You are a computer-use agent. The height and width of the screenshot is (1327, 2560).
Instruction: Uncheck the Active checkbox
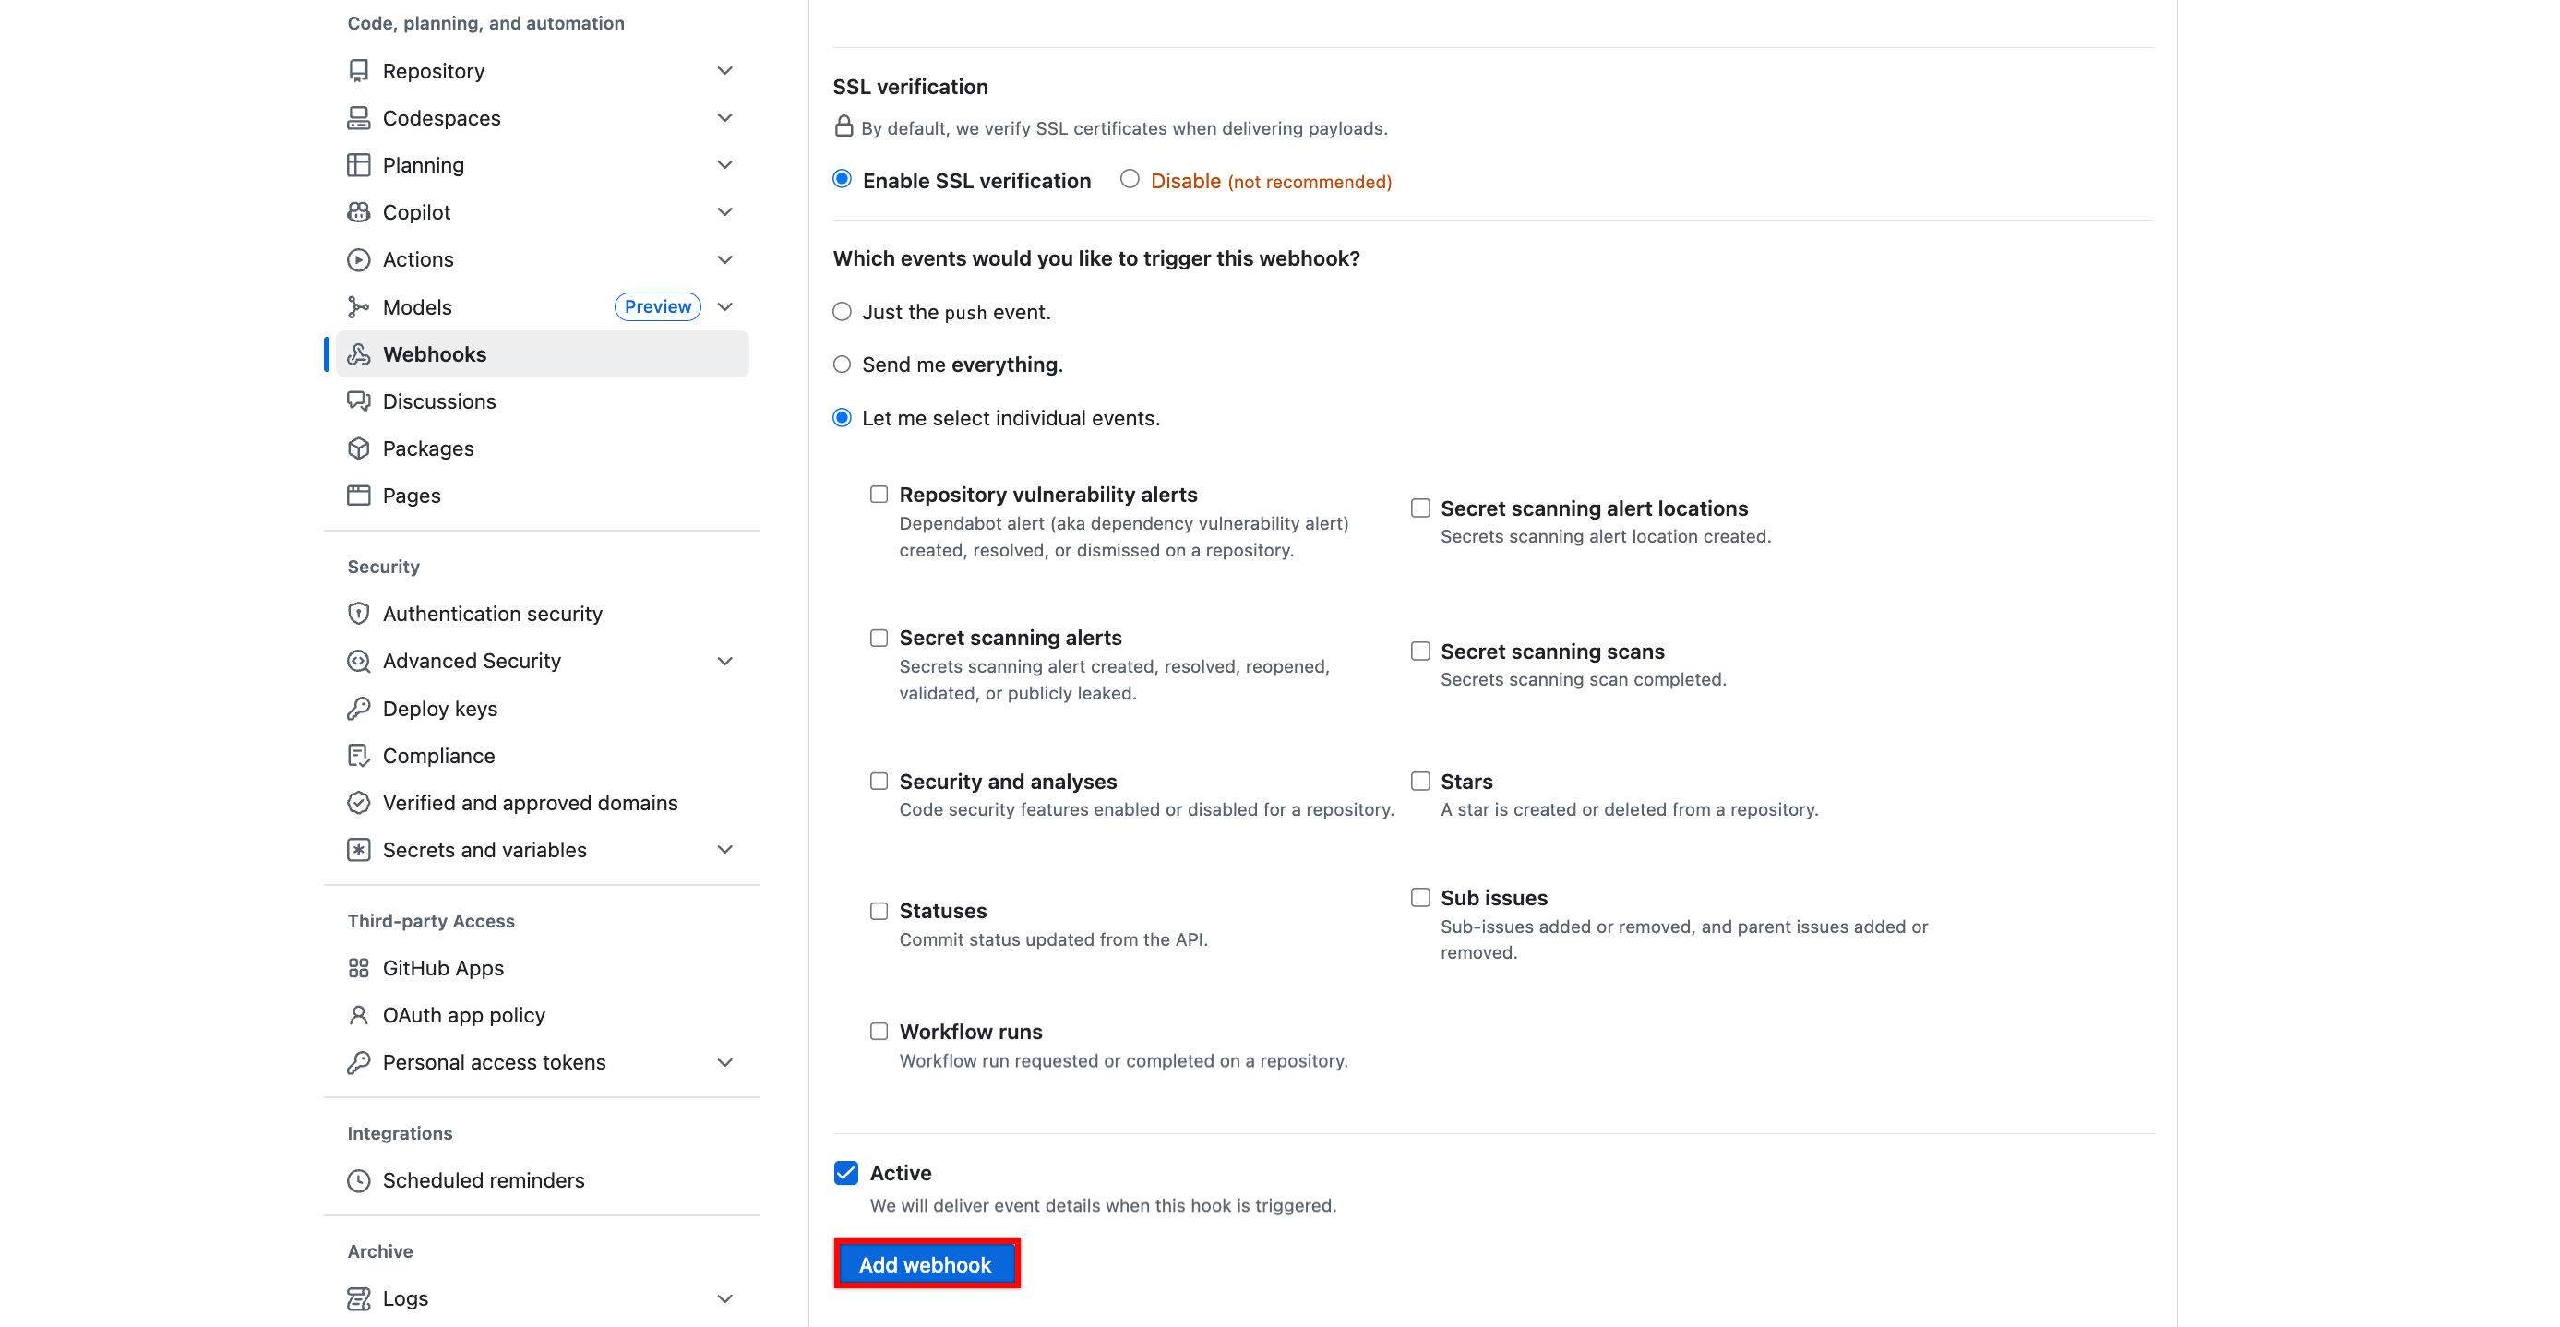pos(845,1173)
